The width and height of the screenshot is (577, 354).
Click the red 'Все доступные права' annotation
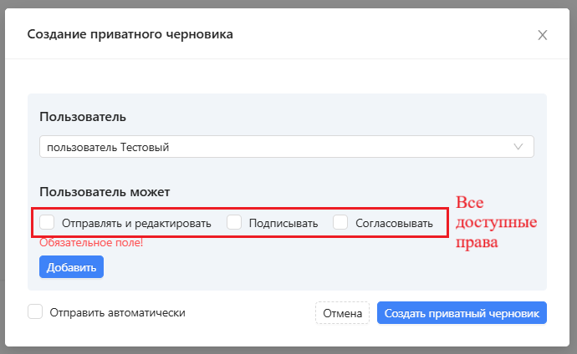(495, 223)
